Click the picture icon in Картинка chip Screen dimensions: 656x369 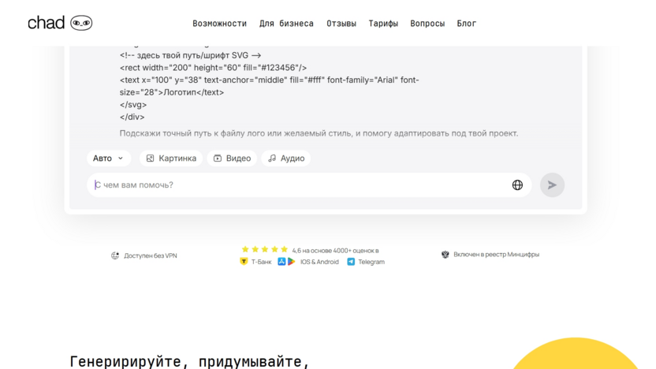[150, 158]
